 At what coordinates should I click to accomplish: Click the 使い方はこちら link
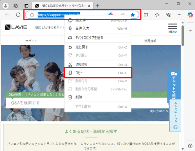pyautogui.click(x=160, y=111)
